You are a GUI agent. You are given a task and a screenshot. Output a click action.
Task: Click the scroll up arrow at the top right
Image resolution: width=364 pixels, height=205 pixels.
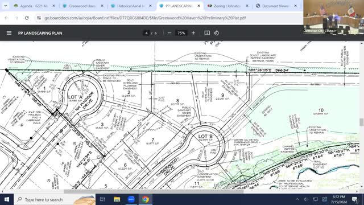coord(362,43)
